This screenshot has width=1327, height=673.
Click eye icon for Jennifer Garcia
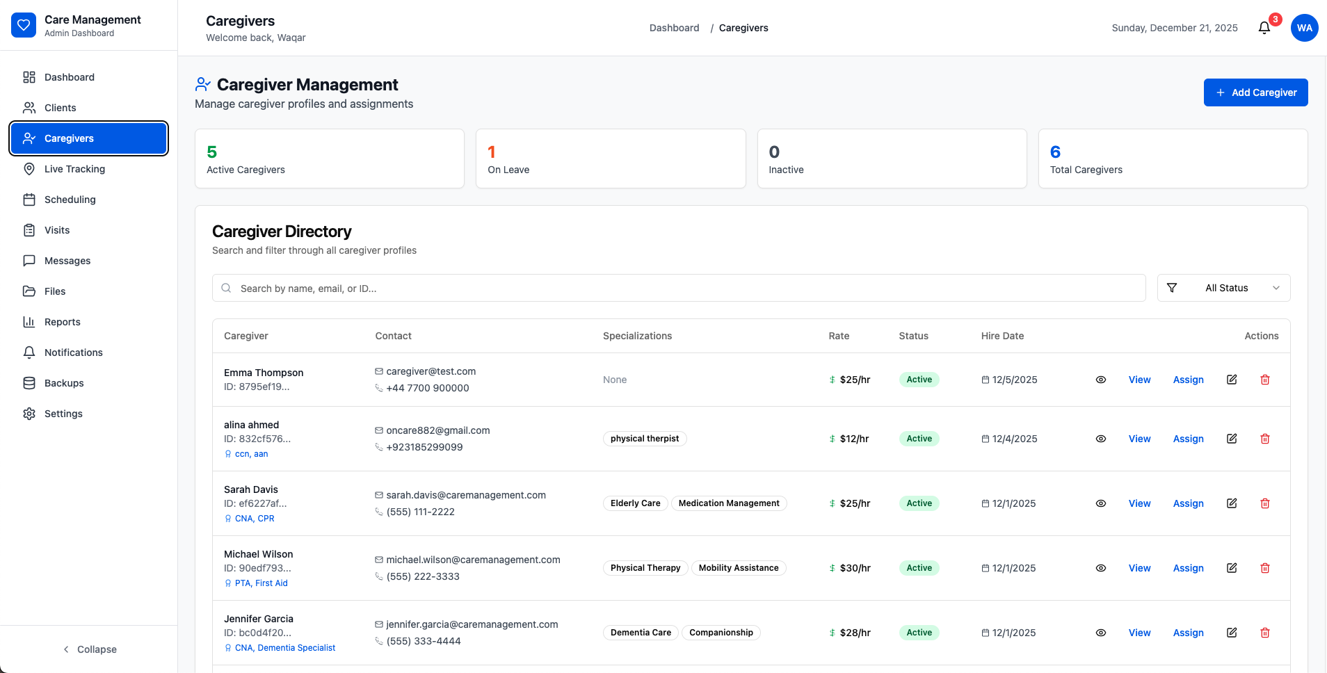pos(1101,633)
